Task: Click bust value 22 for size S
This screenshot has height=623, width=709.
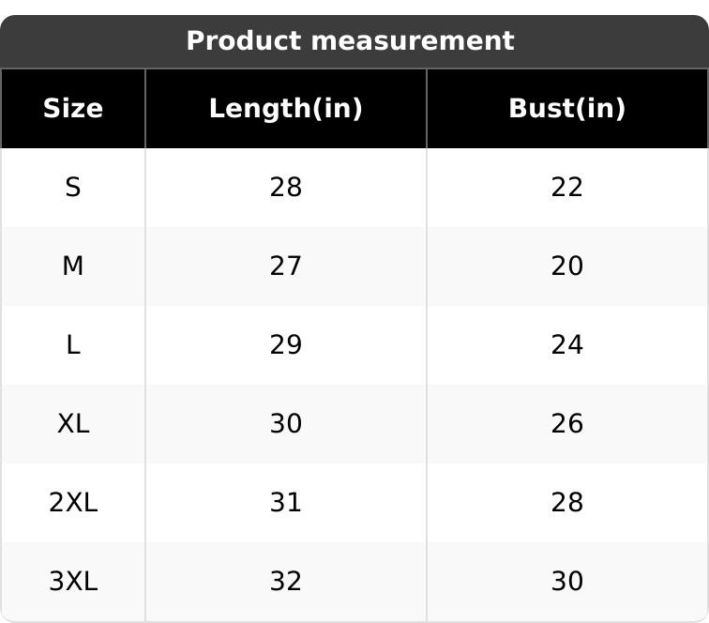Action: click(x=566, y=188)
